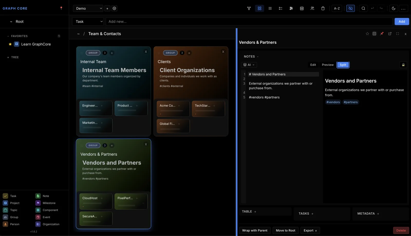Open the Acme Co card
411x236 pixels.
coord(173,109)
